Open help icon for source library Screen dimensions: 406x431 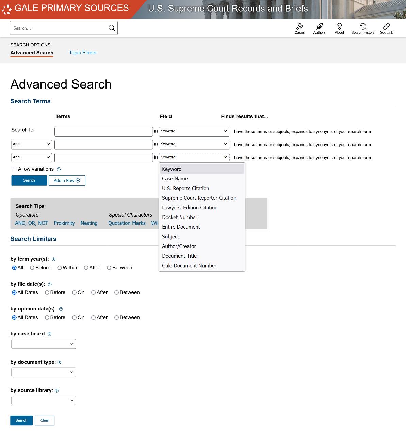click(57, 390)
